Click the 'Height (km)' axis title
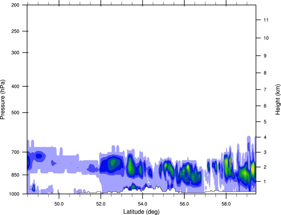Viewport: 281px width, 215px height. pos(278,100)
